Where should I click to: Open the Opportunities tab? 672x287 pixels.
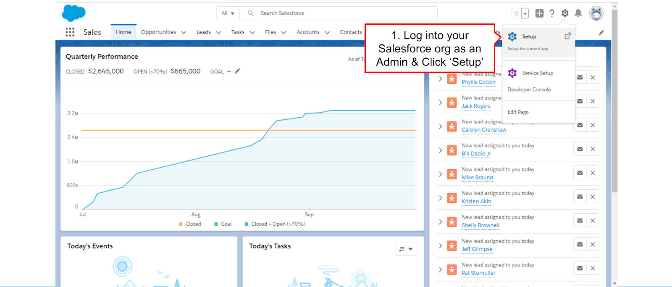[158, 32]
